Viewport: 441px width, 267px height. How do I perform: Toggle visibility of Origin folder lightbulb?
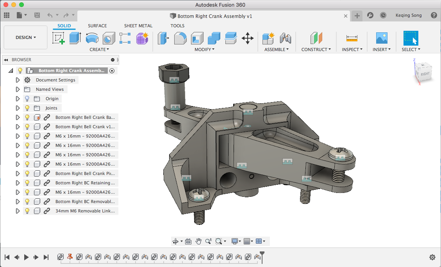point(27,99)
